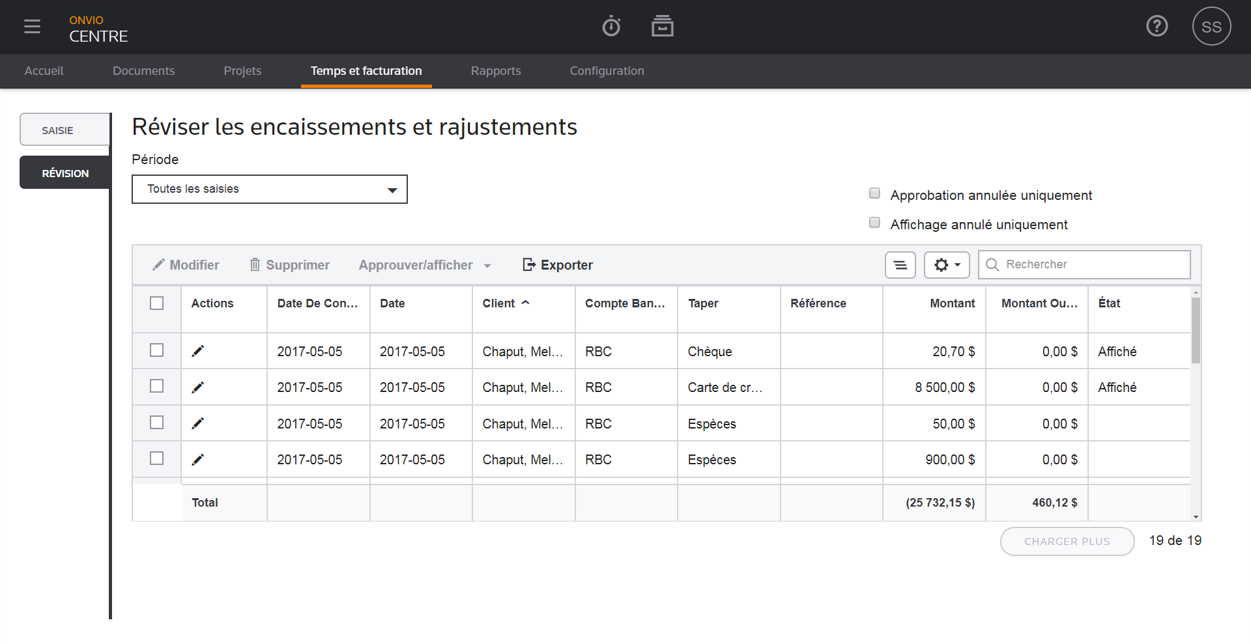Go to the Documents tab
This screenshot has height=644, width=1251.
(x=143, y=71)
